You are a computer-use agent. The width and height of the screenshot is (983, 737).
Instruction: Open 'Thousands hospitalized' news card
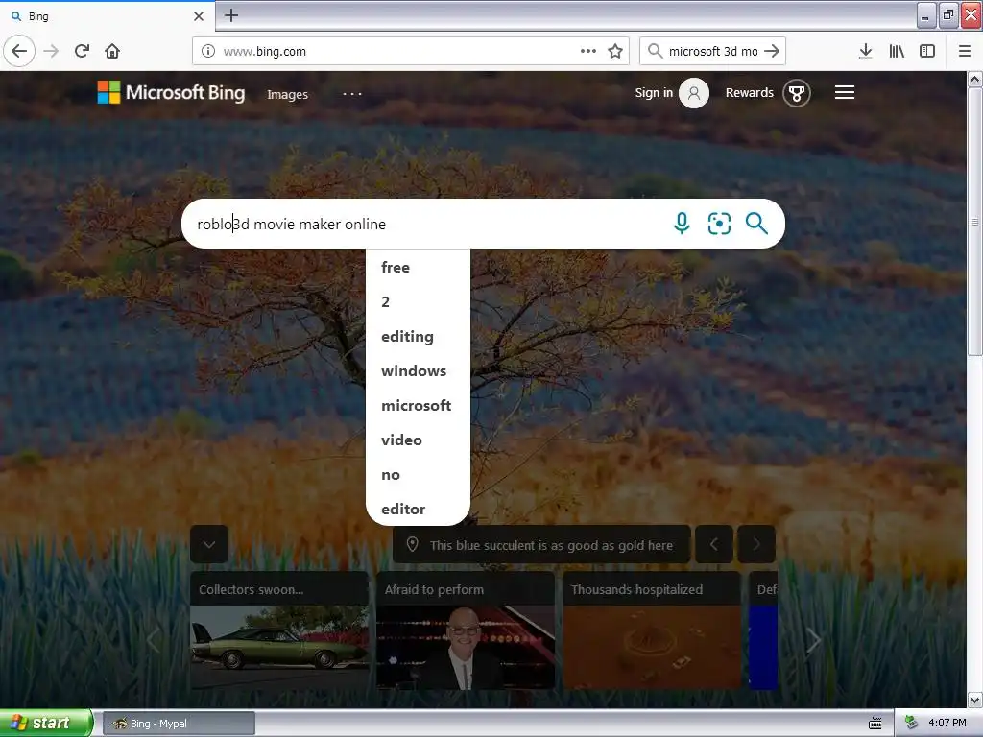click(x=652, y=630)
